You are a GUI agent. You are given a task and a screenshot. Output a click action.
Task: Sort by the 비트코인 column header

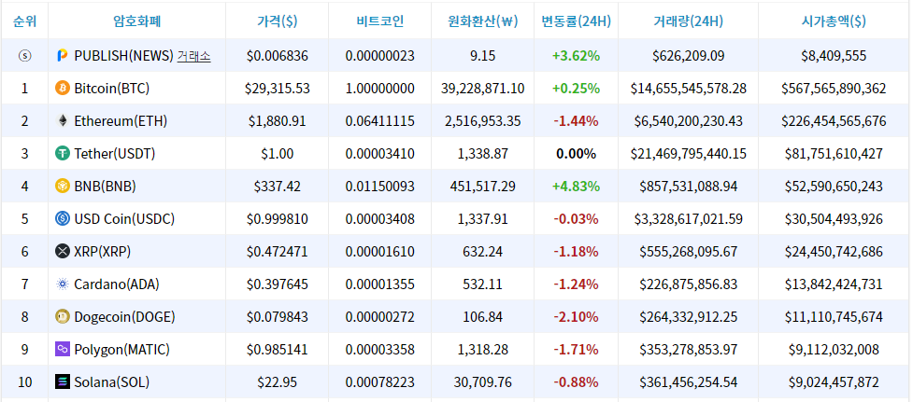[x=379, y=21]
